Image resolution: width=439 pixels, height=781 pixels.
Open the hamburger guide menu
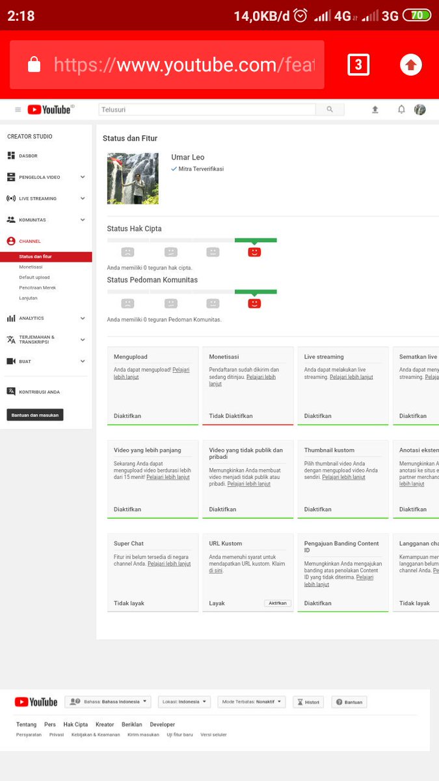(18, 110)
